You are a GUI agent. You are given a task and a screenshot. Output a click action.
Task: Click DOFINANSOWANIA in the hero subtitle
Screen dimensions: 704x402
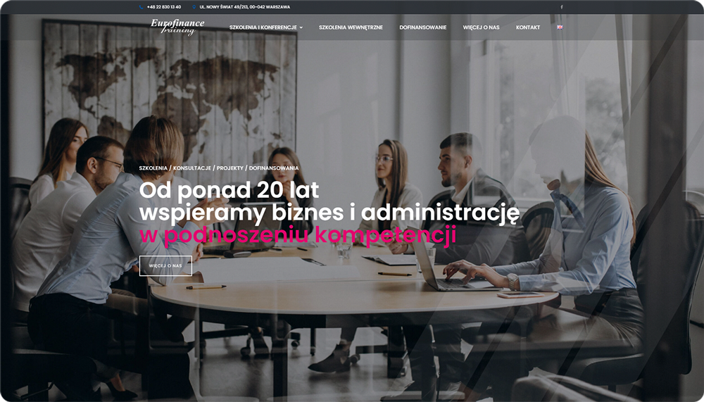tap(274, 168)
